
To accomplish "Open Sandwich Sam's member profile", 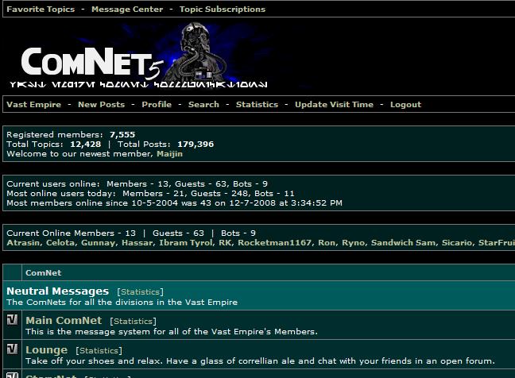I will pos(403,243).
